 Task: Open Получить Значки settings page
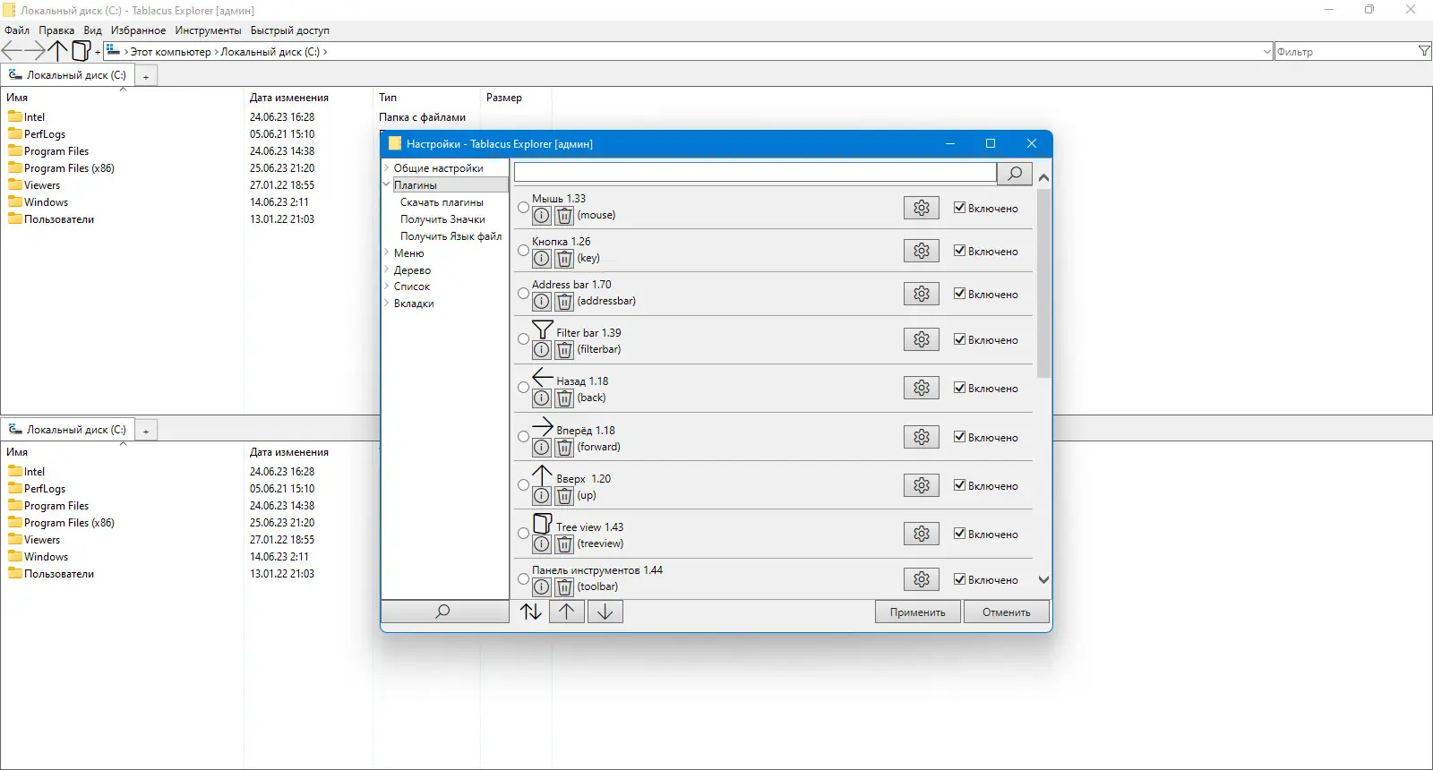[x=442, y=219]
